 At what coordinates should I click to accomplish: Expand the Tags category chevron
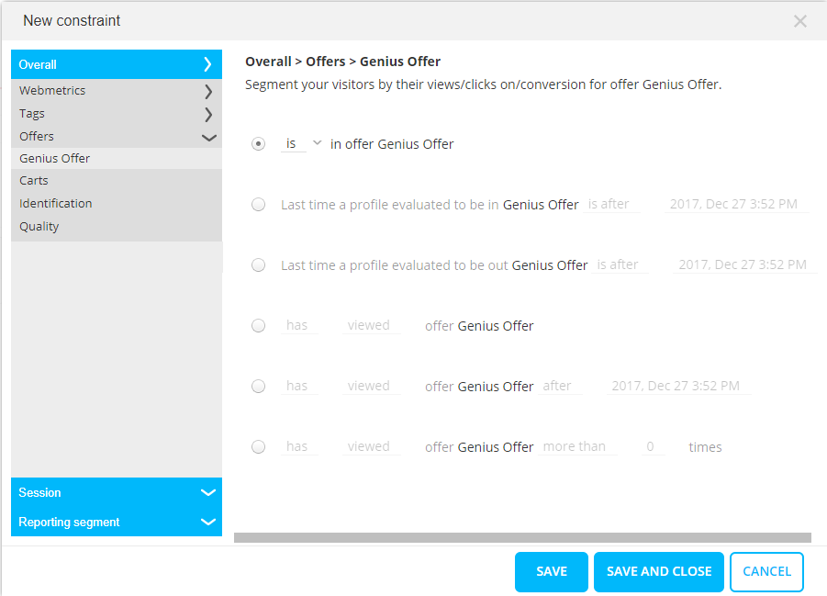click(x=208, y=114)
